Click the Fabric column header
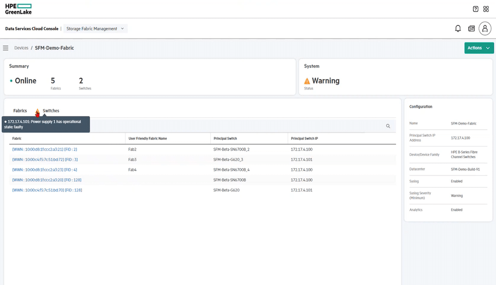This screenshot has height=285, width=496. (x=17, y=139)
